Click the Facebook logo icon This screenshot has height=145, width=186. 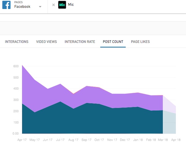(7, 5)
